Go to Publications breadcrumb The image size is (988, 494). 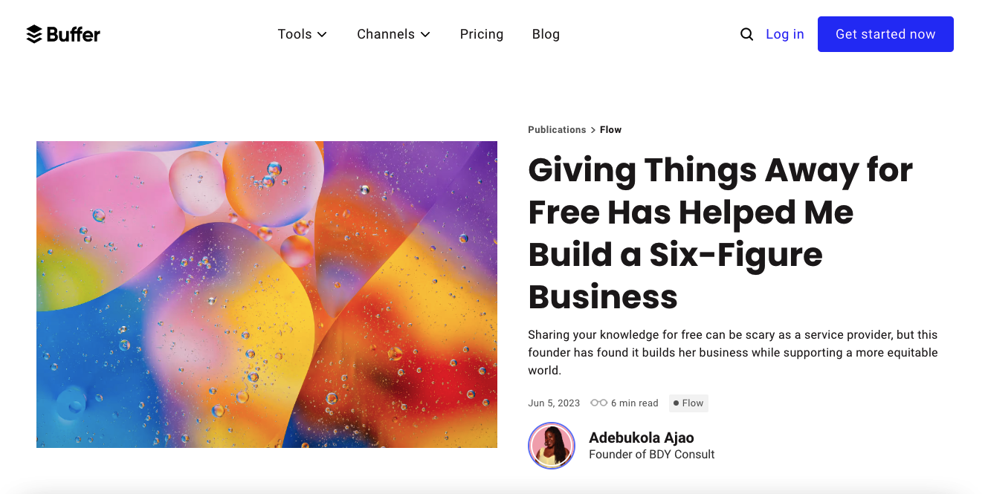pyautogui.click(x=557, y=129)
